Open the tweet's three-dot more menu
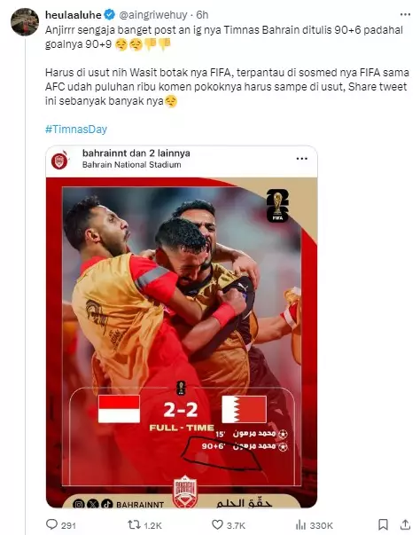This screenshot has height=535, width=420. point(405,14)
